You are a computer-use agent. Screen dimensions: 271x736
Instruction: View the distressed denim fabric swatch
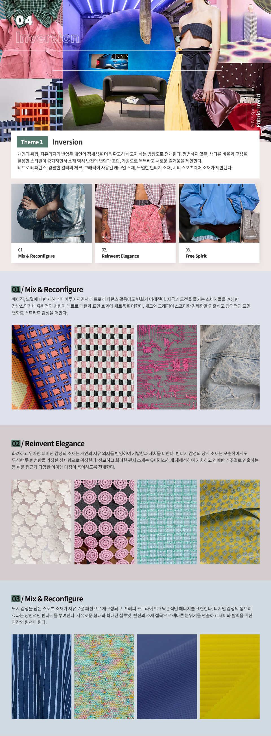click(230, 367)
